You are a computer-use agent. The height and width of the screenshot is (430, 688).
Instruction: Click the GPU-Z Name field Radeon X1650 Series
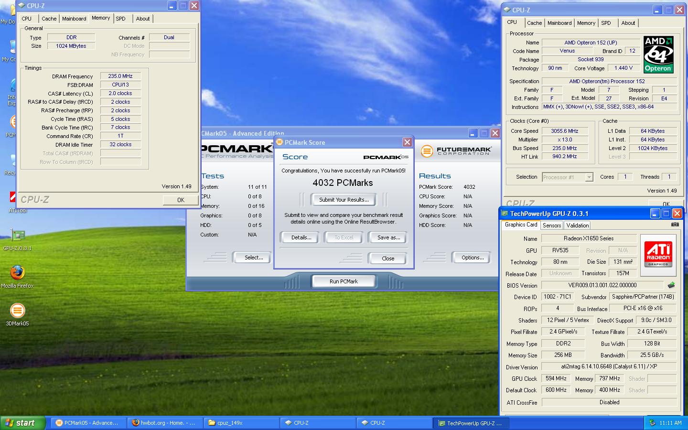(x=589, y=238)
